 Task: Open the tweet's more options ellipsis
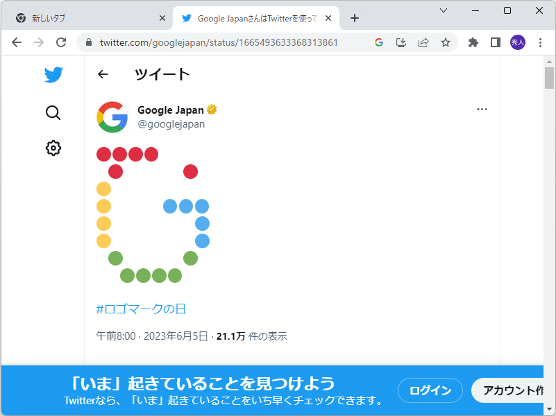[x=482, y=109]
